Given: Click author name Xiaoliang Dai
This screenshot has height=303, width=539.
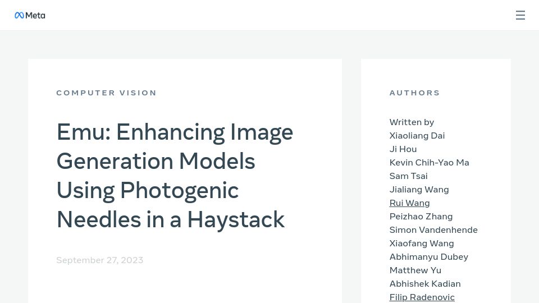Looking at the screenshot, I should (x=417, y=136).
